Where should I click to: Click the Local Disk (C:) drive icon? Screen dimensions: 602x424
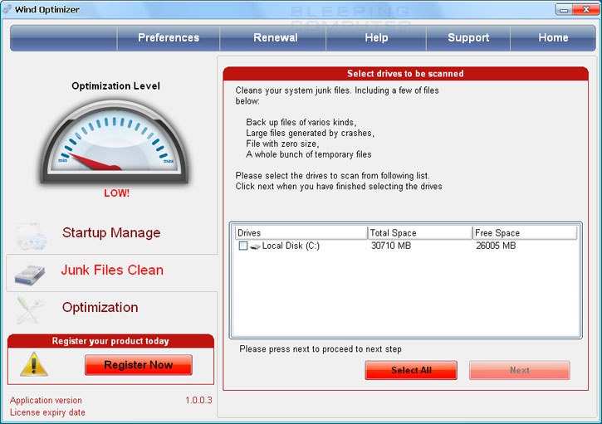coord(255,246)
